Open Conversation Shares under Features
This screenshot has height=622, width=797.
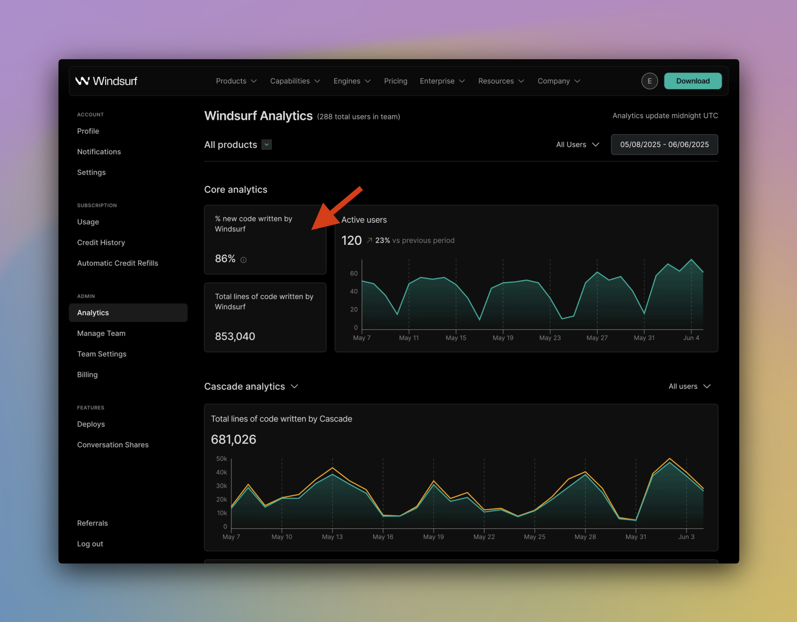[x=113, y=445]
